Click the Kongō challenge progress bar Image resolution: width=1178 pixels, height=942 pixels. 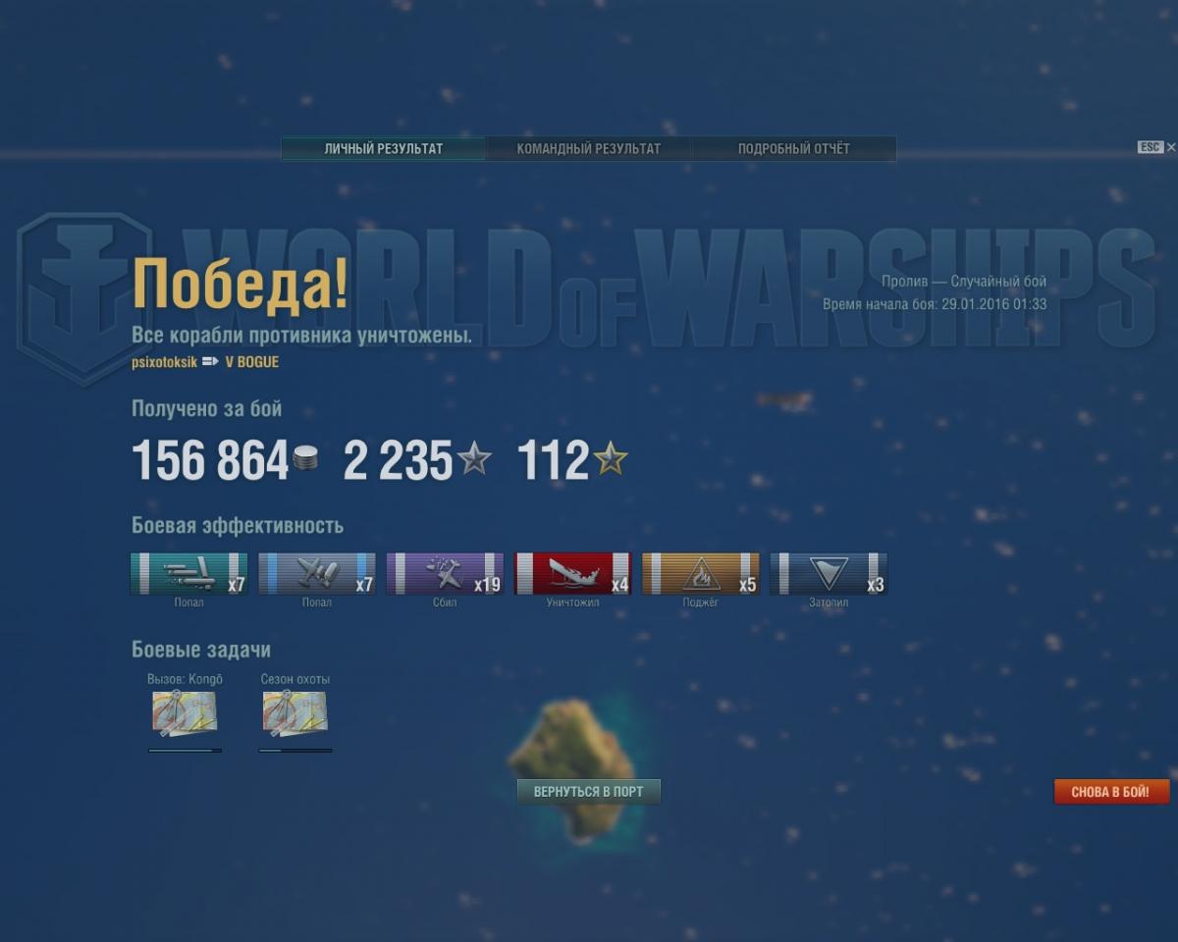click(x=185, y=751)
